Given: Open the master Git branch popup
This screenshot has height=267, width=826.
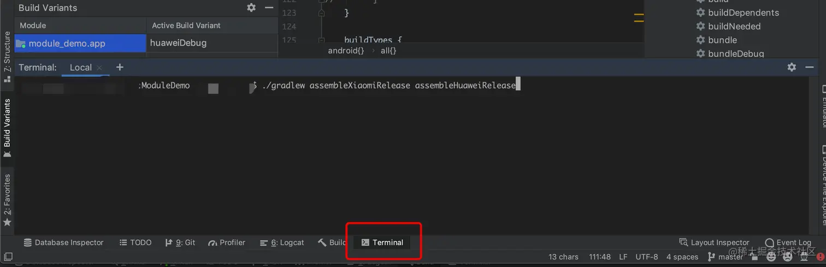Looking at the screenshot, I should coord(725,257).
